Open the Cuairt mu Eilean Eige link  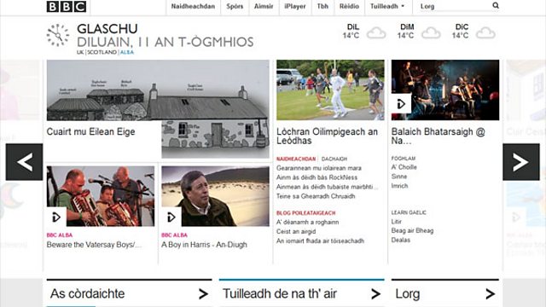(x=91, y=131)
